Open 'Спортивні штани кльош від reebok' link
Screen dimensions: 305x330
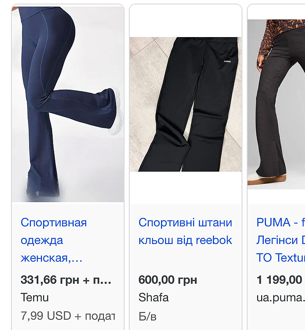[x=185, y=231]
